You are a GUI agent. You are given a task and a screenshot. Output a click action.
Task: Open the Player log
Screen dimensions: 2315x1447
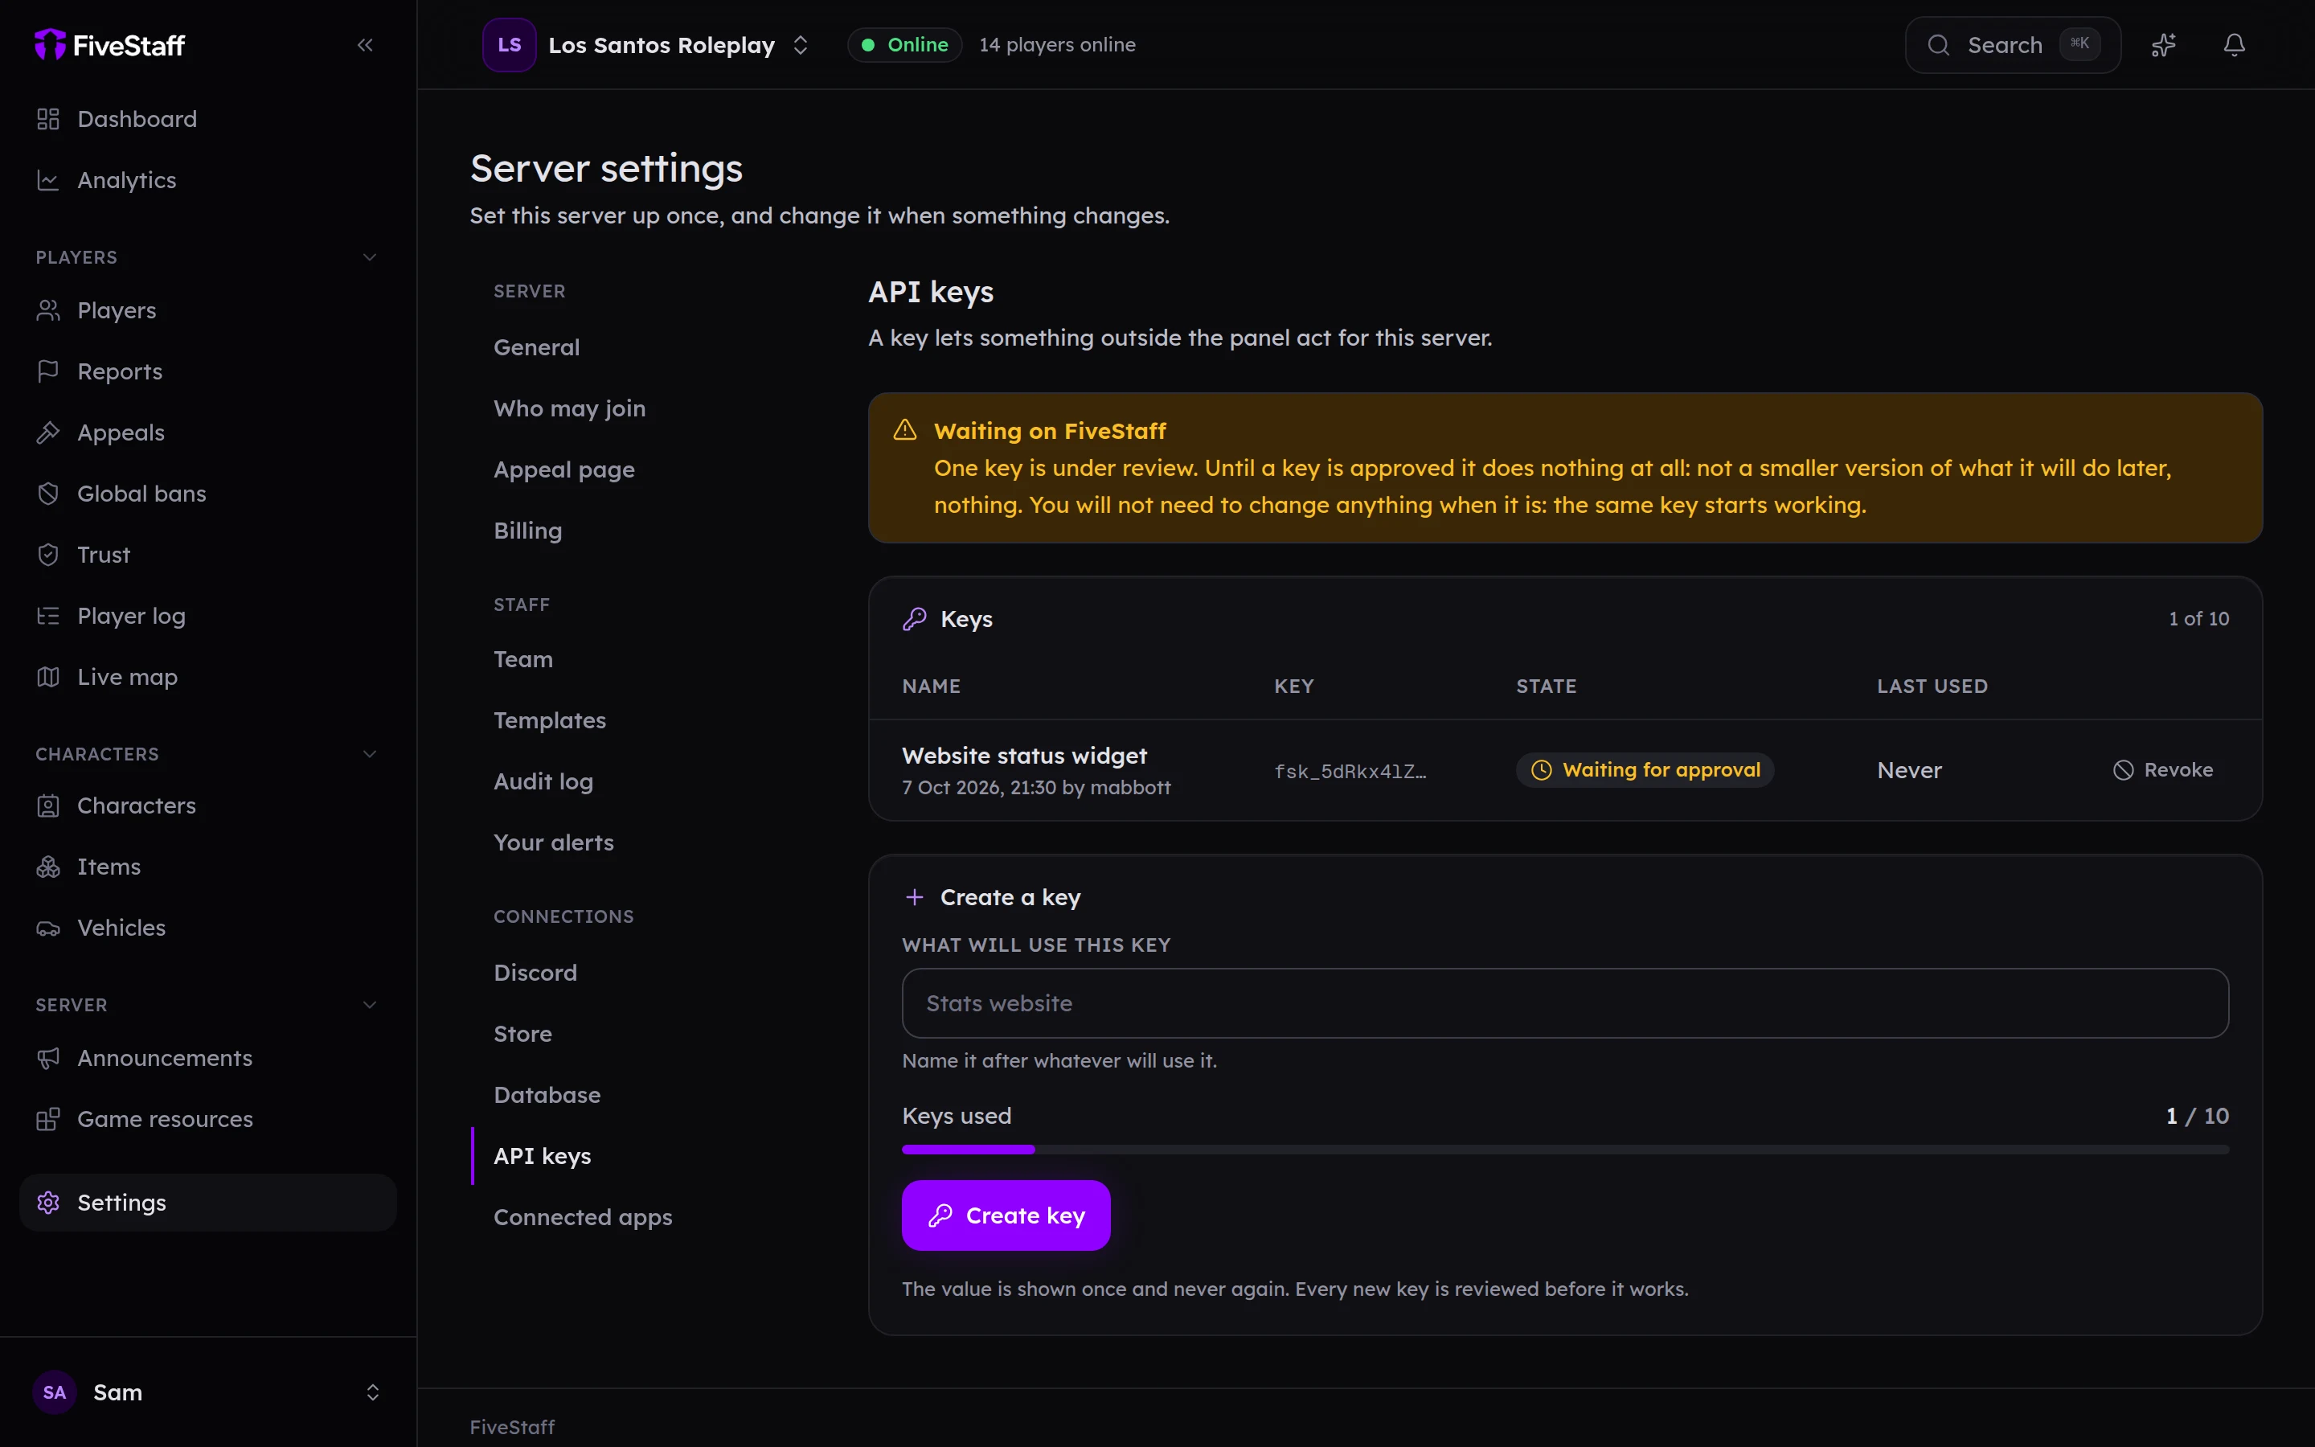tap(207, 617)
